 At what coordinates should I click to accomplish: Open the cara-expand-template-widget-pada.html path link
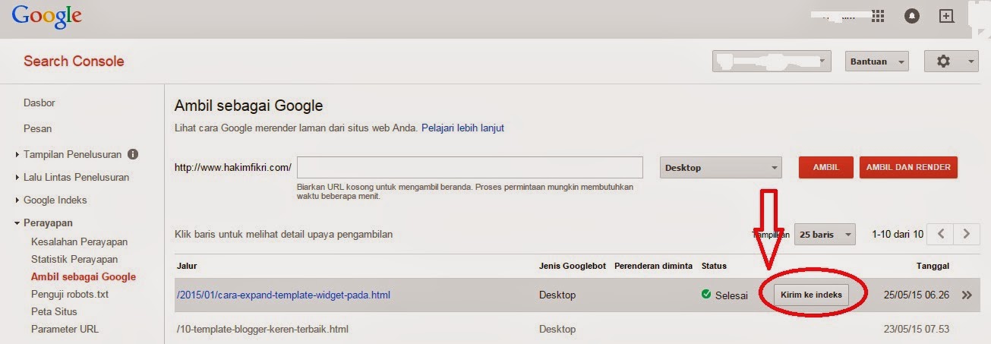coord(283,295)
